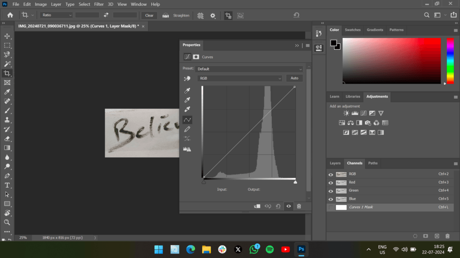Toggle visibility of the Blue channel

(x=331, y=199)
